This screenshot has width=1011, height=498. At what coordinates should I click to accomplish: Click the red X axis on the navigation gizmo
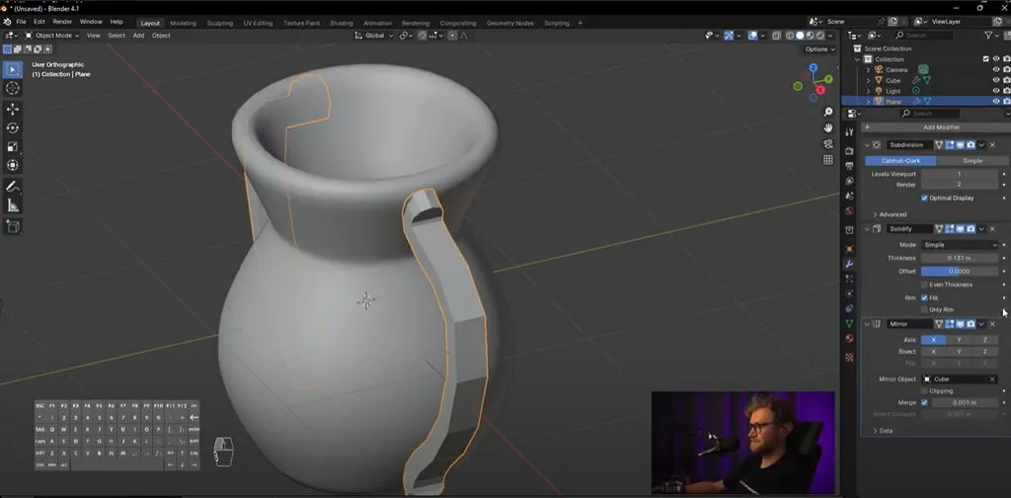click(820, 90)
